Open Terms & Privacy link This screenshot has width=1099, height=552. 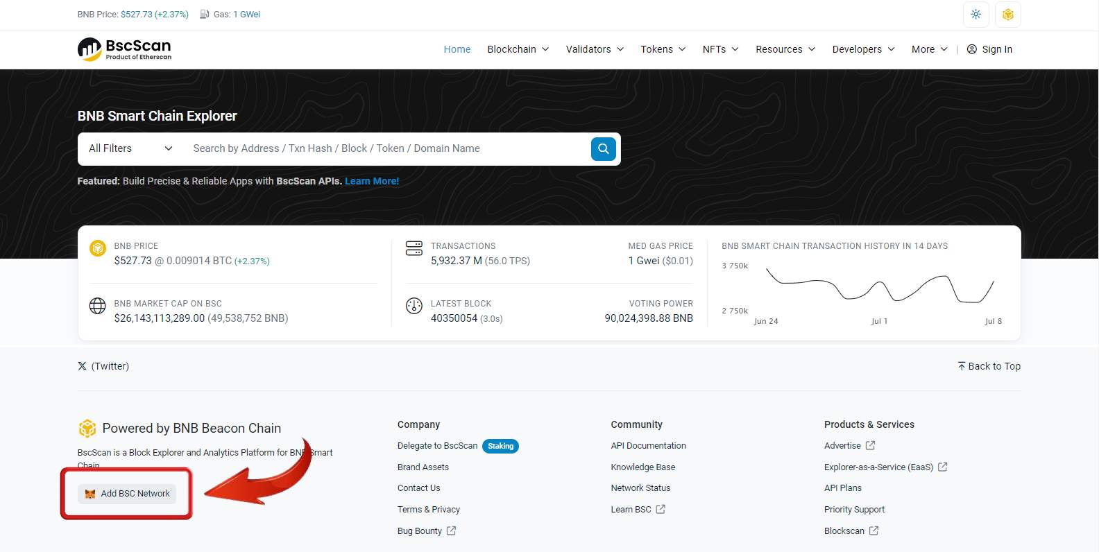[x=429, y=510]
